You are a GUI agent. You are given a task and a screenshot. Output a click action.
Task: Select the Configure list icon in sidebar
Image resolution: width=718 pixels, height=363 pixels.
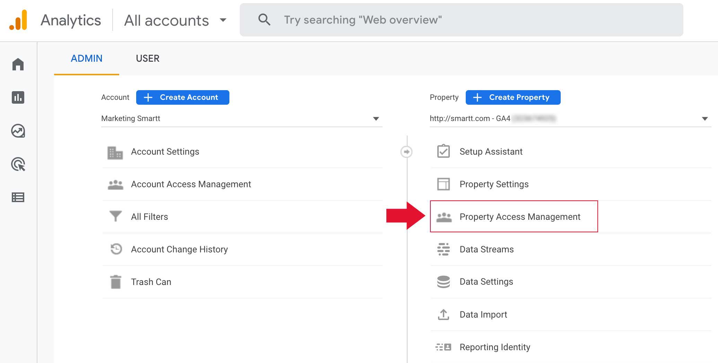[18, 198]
